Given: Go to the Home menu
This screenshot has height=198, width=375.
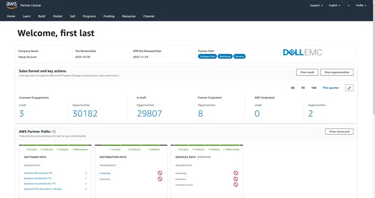Looking at the screenshot, I should [x=11, y=16].
